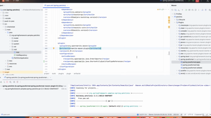This screenshot has width=211, height=118.
Task: Expand target folder in project tree
Action: 1,72
